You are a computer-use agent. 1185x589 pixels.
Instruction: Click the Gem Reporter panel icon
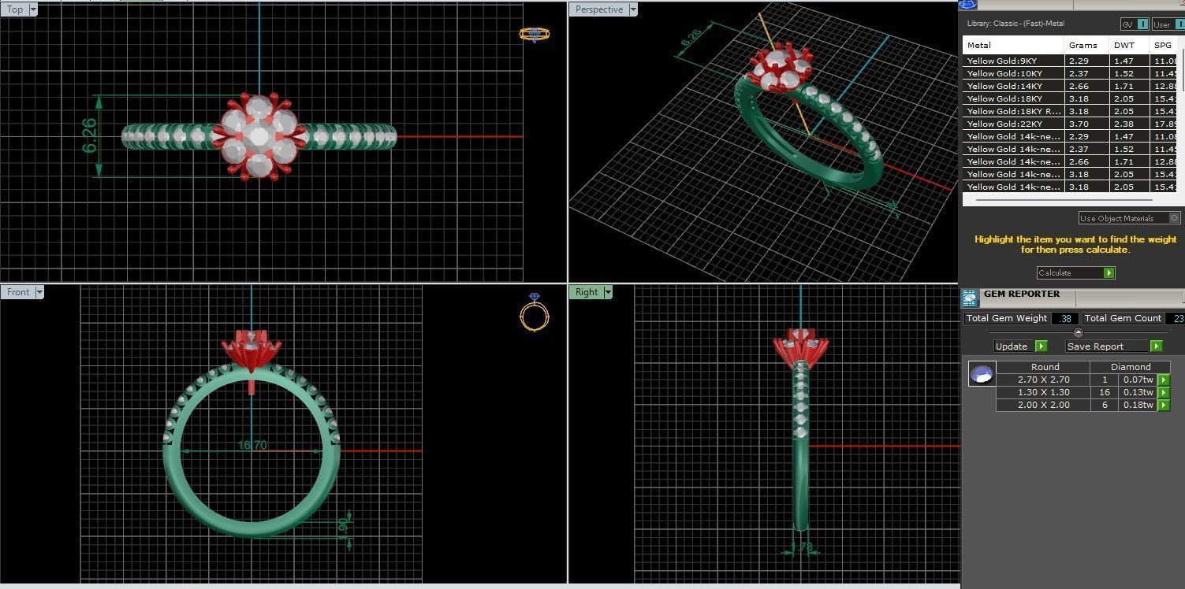point(970,297)
